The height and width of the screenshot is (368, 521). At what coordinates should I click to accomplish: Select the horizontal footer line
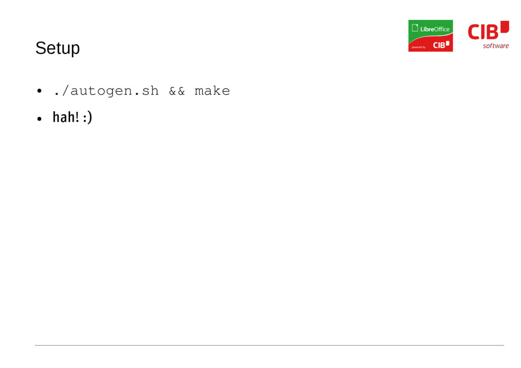click(x=270, y=345)
